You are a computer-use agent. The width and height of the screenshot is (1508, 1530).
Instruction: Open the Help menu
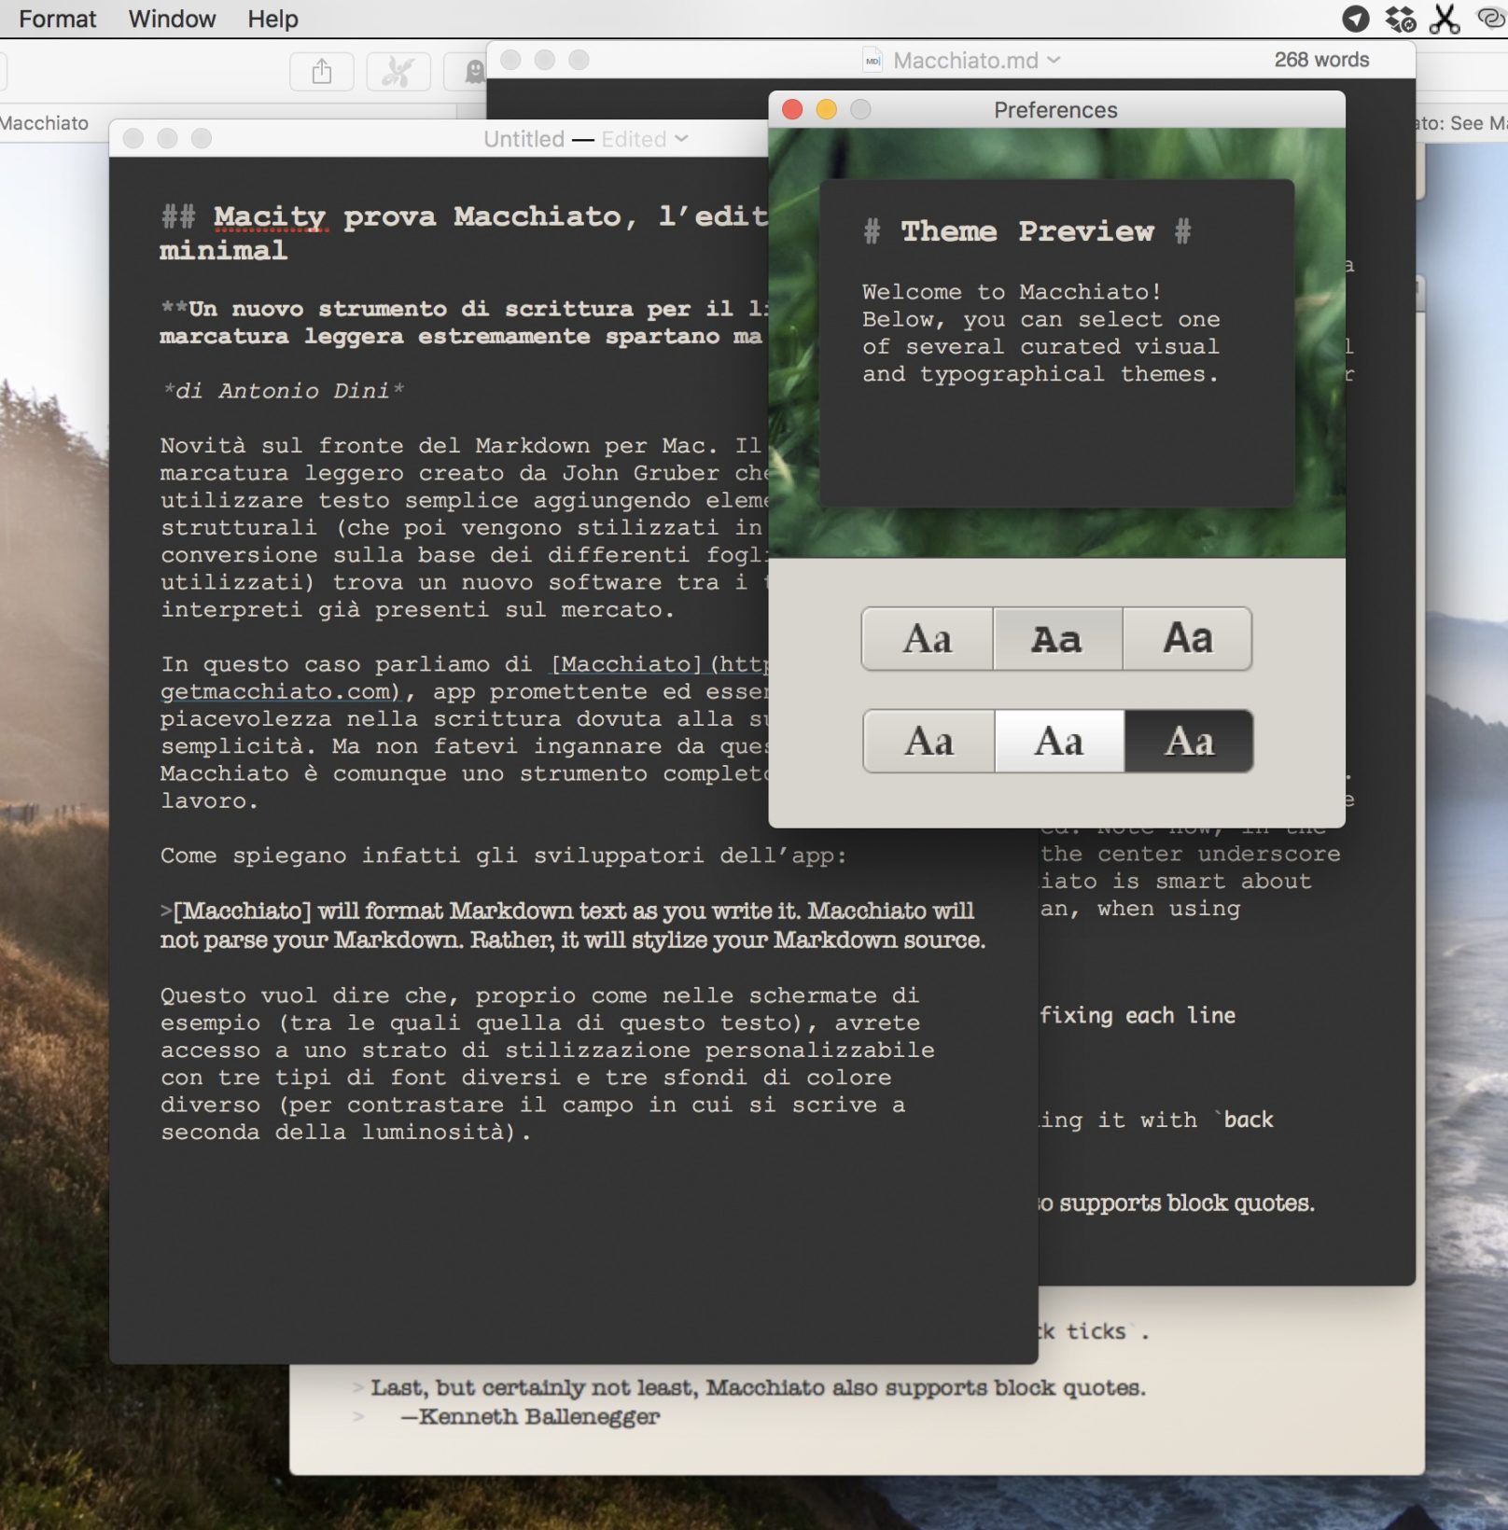[272, 19]
